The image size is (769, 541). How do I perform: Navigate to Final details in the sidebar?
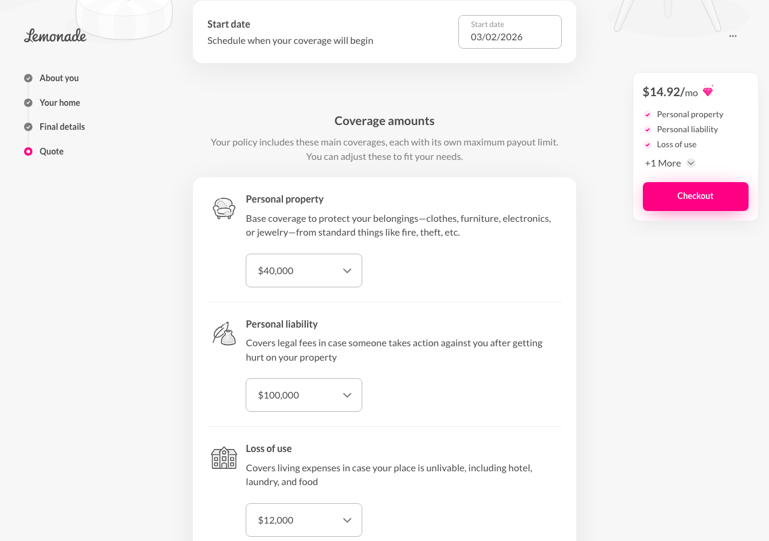(x=62, y=126)
